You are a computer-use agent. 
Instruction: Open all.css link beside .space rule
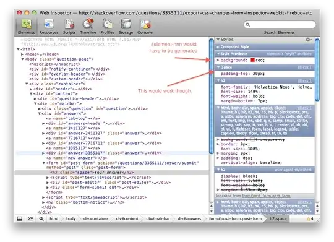[x=304, y=67]
